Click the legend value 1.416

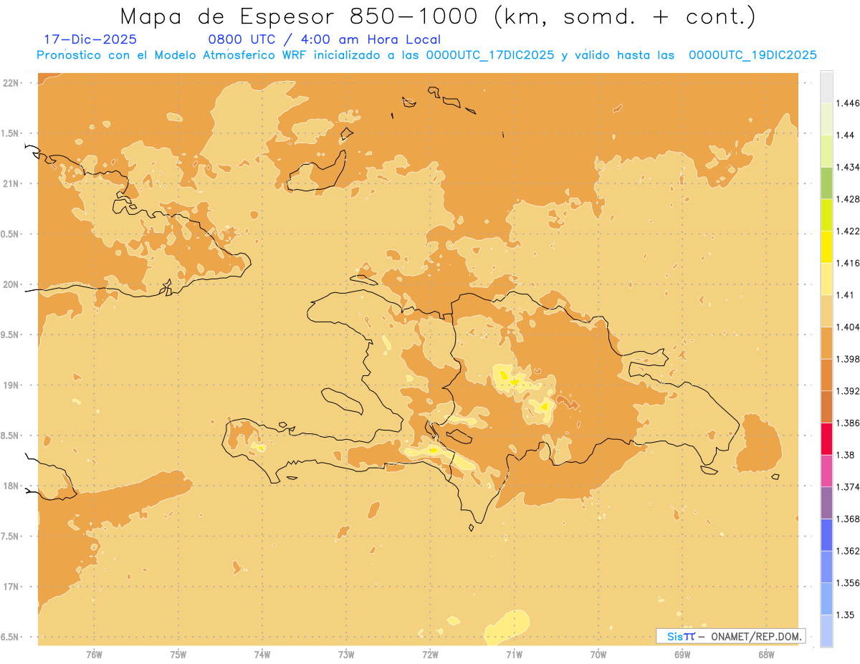click(x=848, y=263)
